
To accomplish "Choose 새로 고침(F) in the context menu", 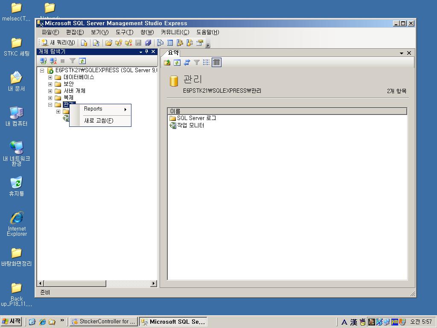I will tap(100, 121).
